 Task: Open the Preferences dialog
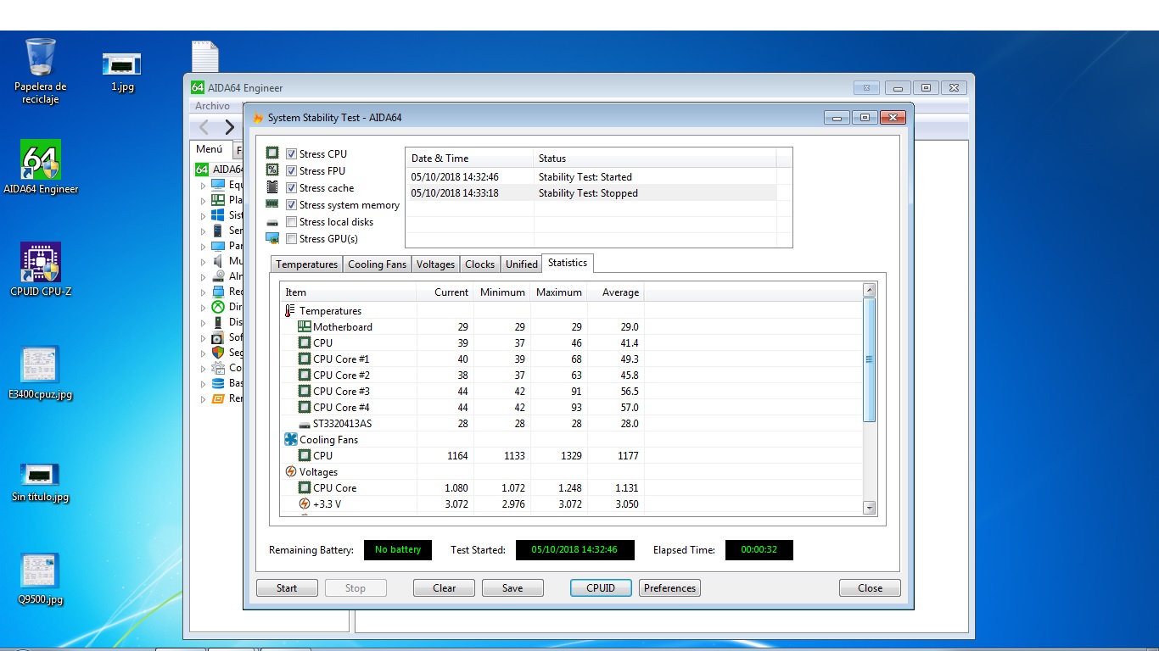pos(669,588)
